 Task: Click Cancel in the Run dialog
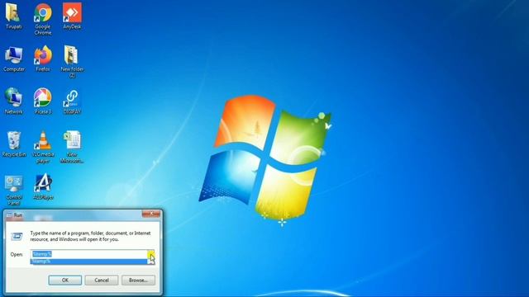point(102,280)
